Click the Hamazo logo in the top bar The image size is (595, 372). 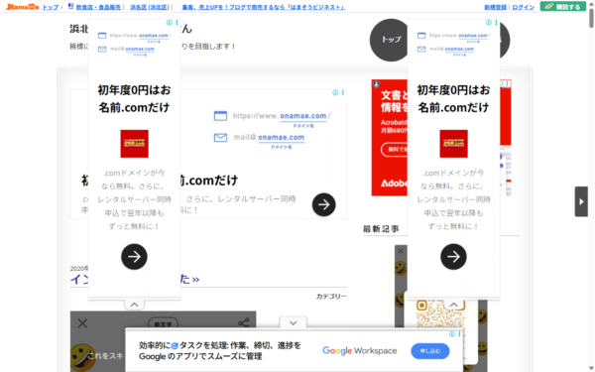coord(22,7)
